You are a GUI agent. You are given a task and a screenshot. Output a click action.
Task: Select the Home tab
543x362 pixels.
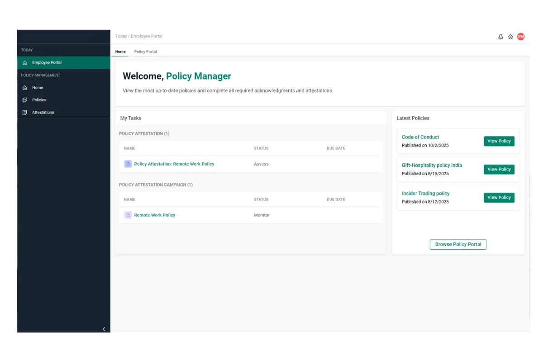120,52
